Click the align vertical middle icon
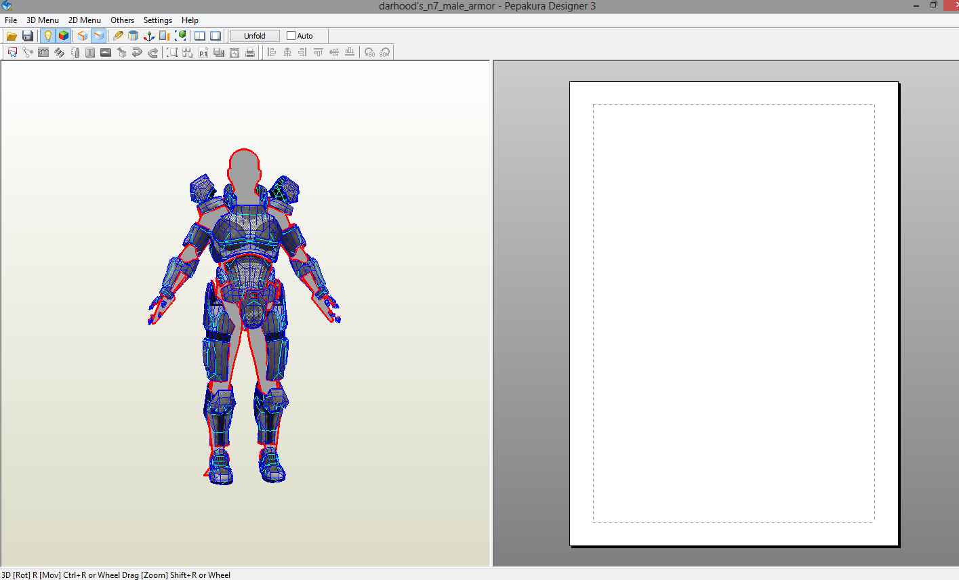 pyautogui.click(x=334, y=52)
